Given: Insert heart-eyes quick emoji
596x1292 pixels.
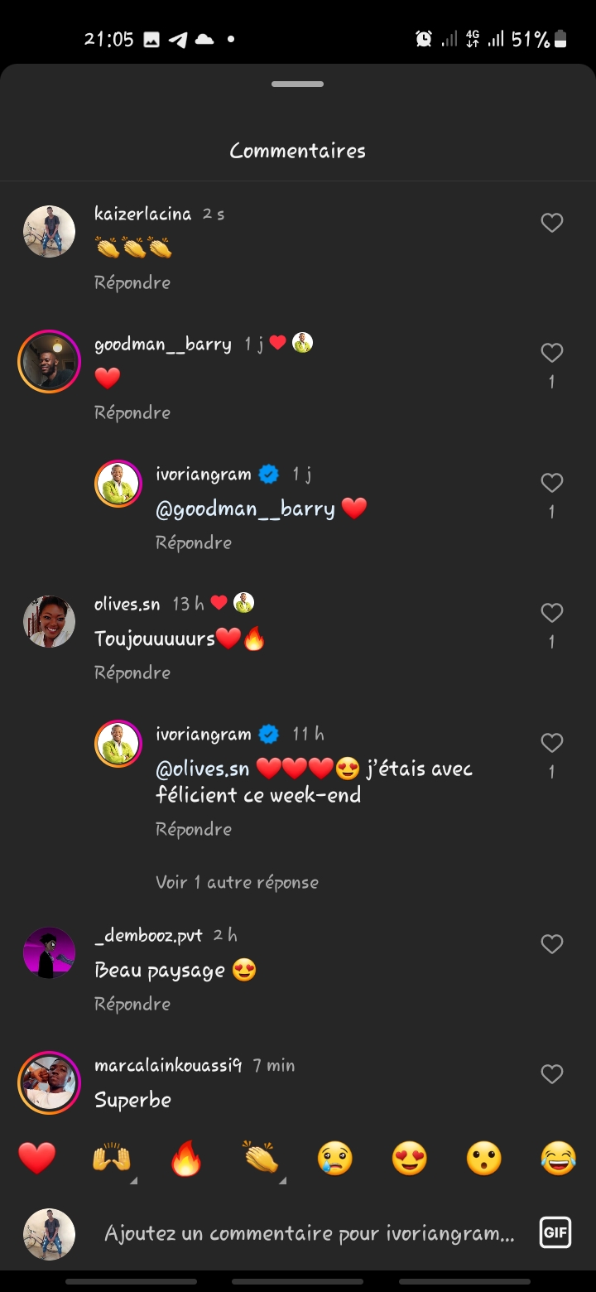Looking at the screenshot, I should 410,1158.
